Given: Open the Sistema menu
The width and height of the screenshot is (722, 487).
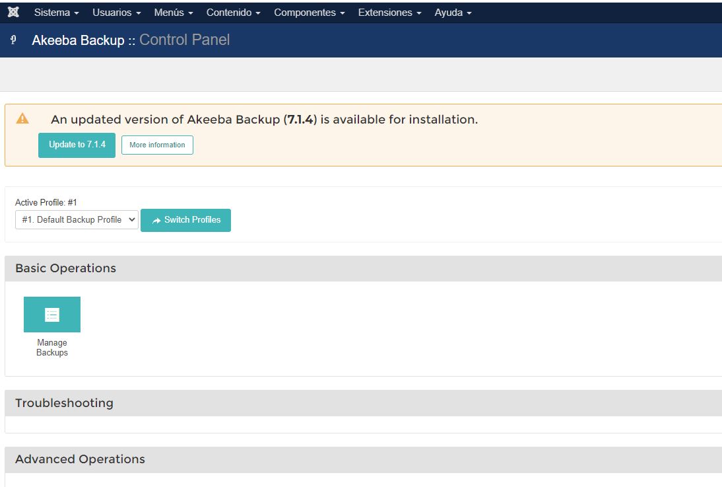Looking at the screenshot, I should coord(56,13).
